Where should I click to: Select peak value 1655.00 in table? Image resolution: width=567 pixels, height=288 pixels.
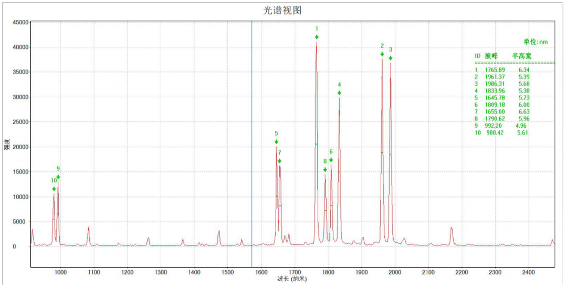tap(495, 112)
